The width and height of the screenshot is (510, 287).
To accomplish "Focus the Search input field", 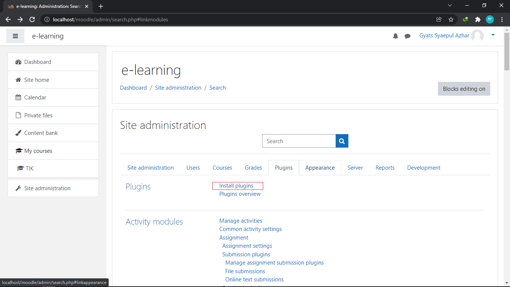I will pos(299,141).
